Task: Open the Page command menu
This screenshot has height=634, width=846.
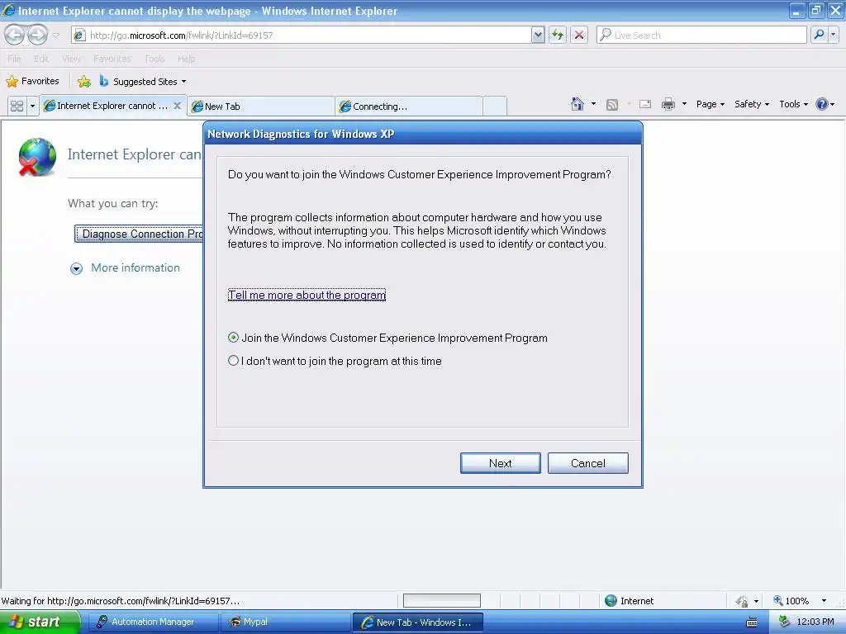Action: pos(710,104)
